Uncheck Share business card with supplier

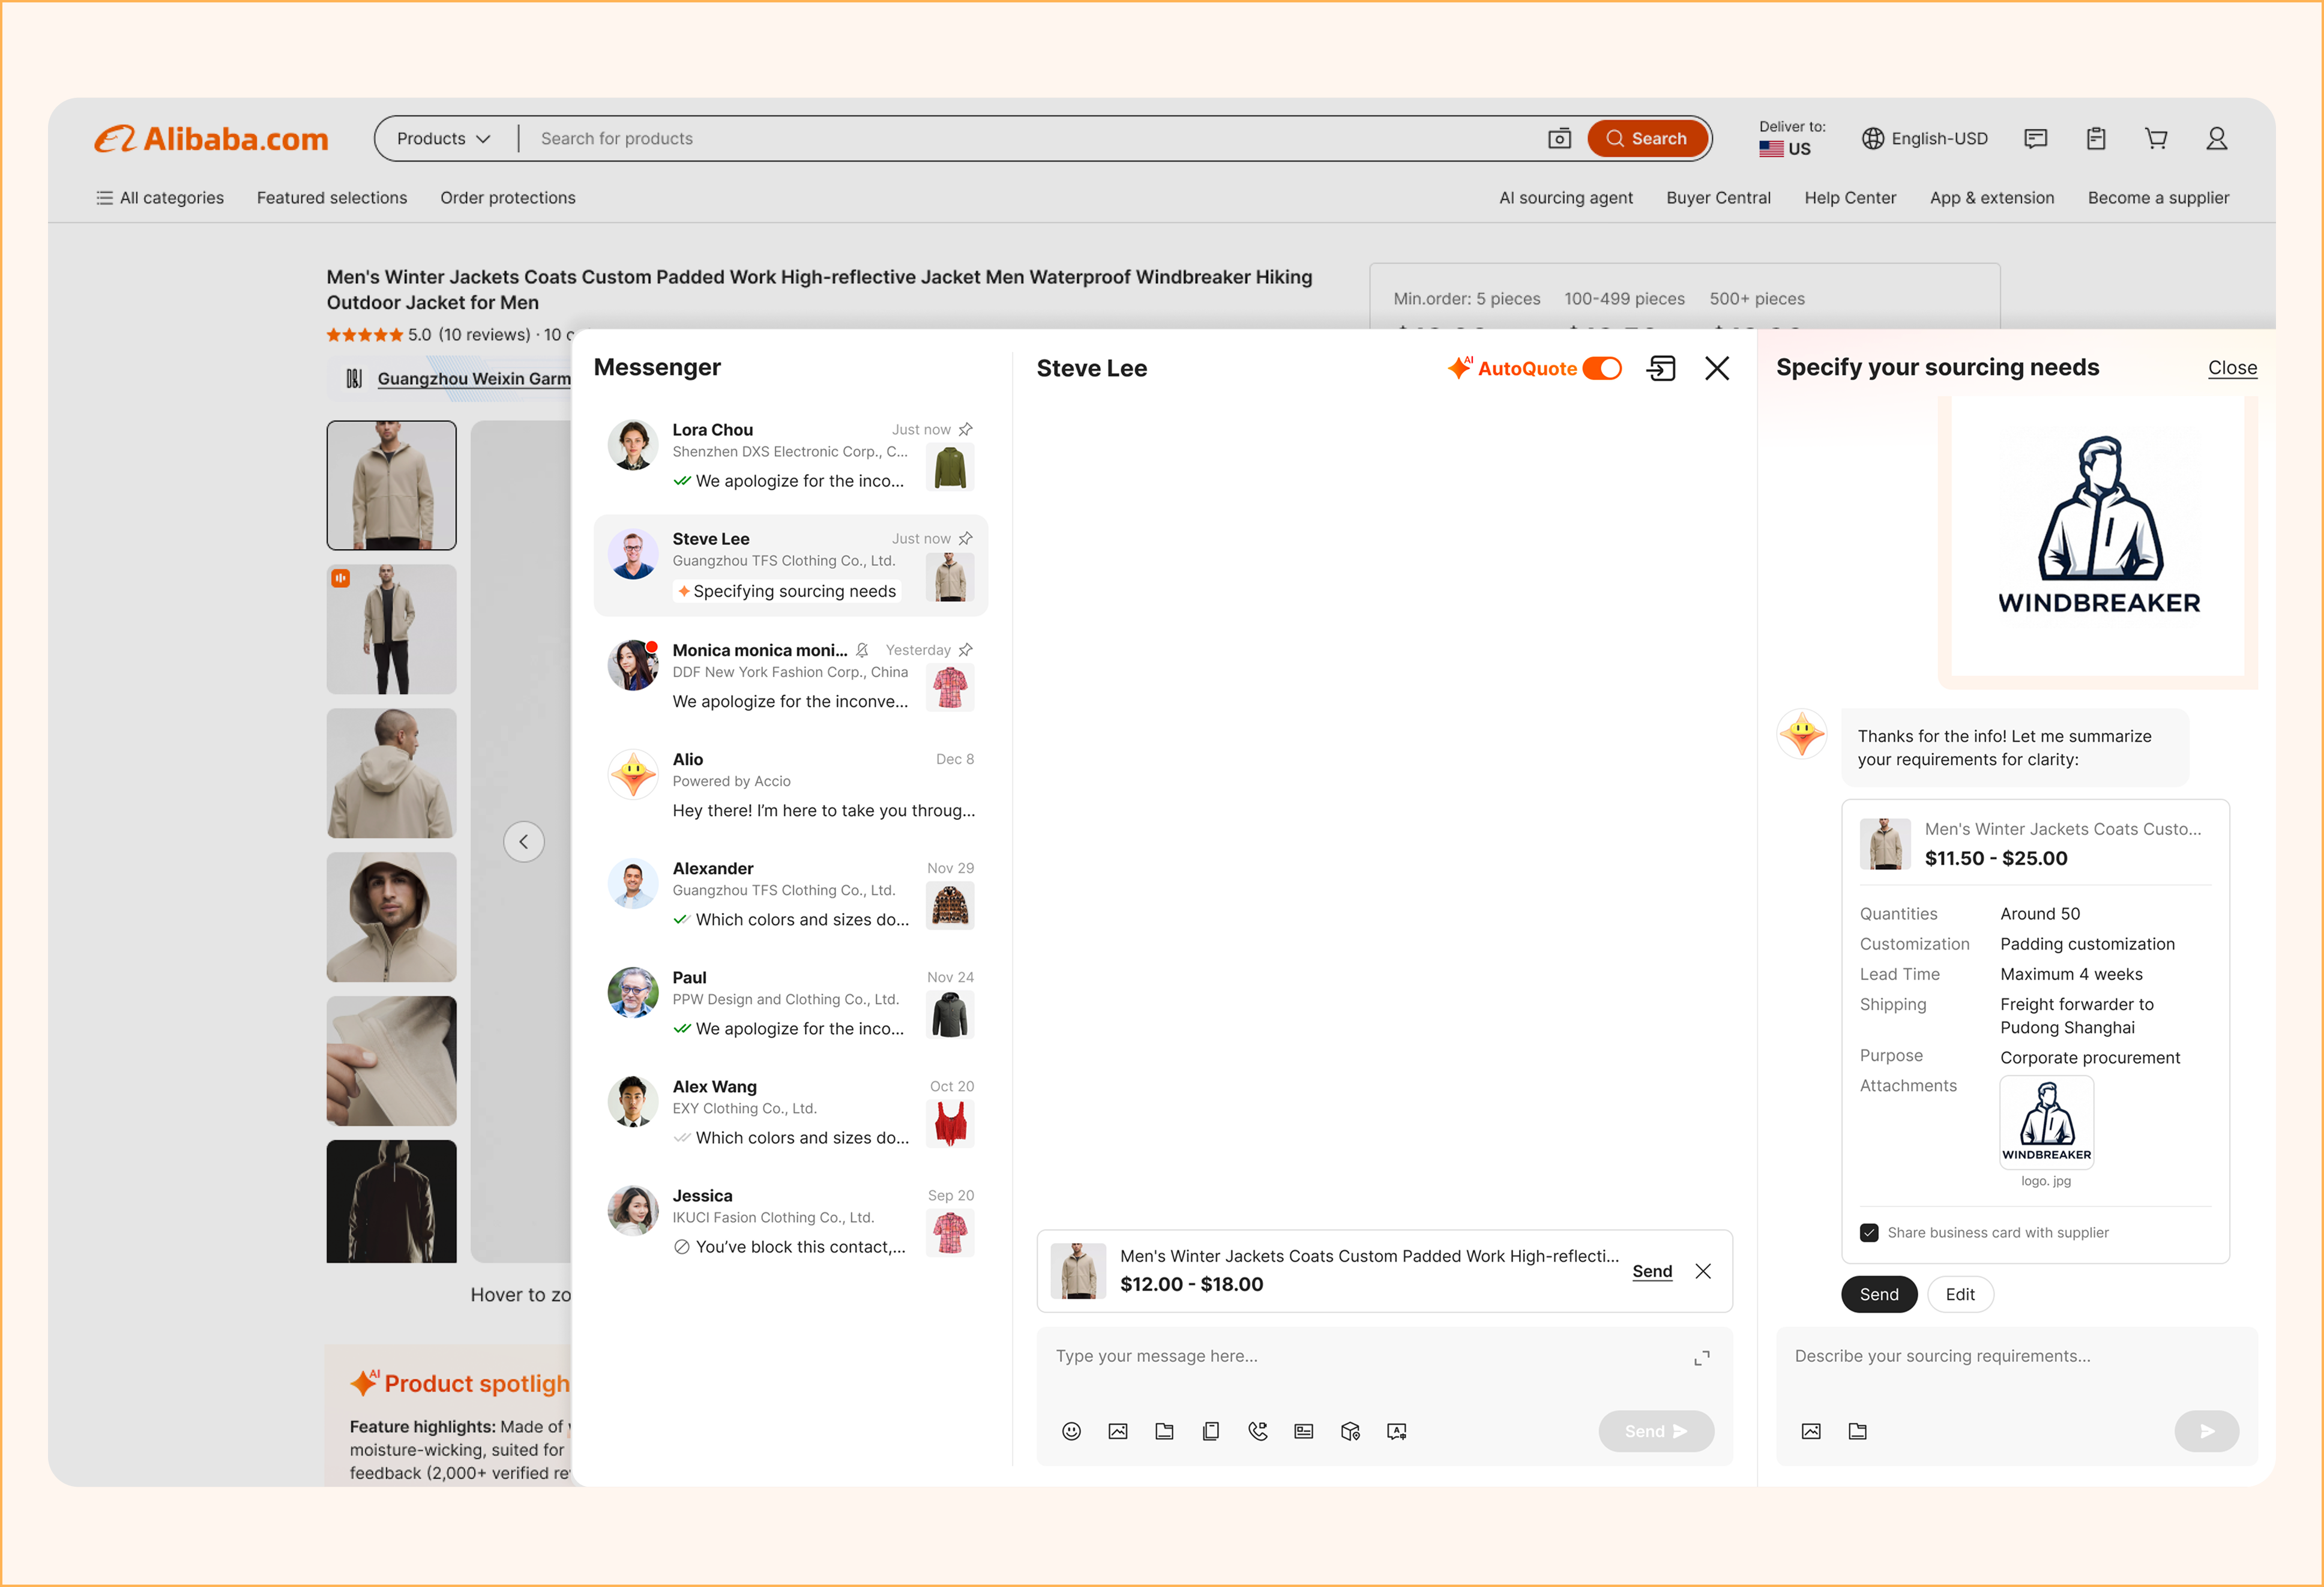(1868, 1232)
